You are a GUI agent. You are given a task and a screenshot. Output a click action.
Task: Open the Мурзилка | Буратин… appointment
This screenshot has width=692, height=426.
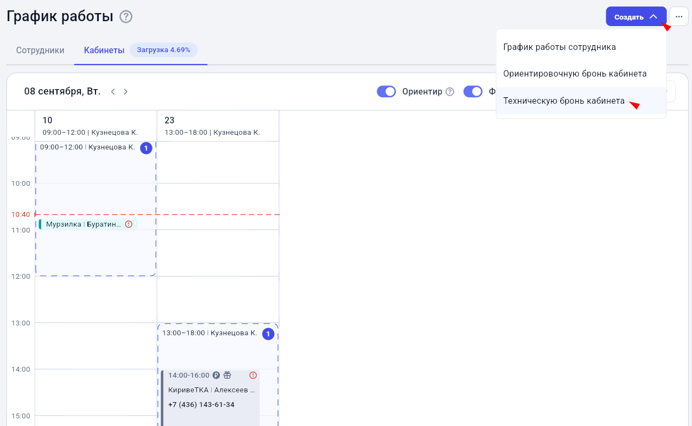(x=88, y=224)
